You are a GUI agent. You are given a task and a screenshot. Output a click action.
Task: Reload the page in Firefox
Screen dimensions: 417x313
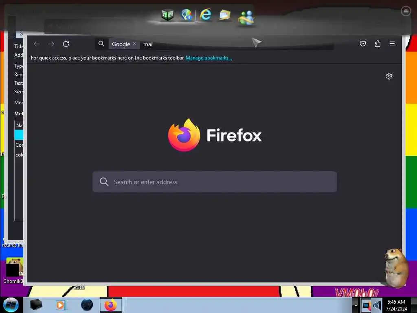pos(66,44)
